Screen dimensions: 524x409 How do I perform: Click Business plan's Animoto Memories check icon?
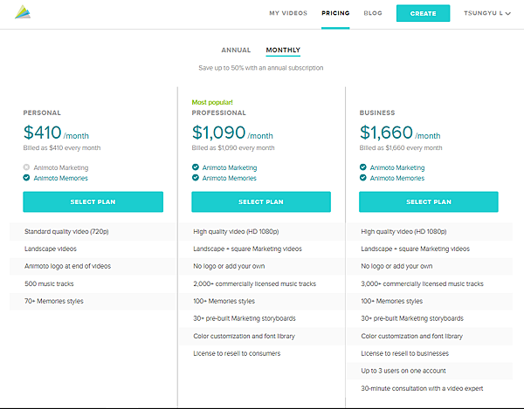(363, 178)
